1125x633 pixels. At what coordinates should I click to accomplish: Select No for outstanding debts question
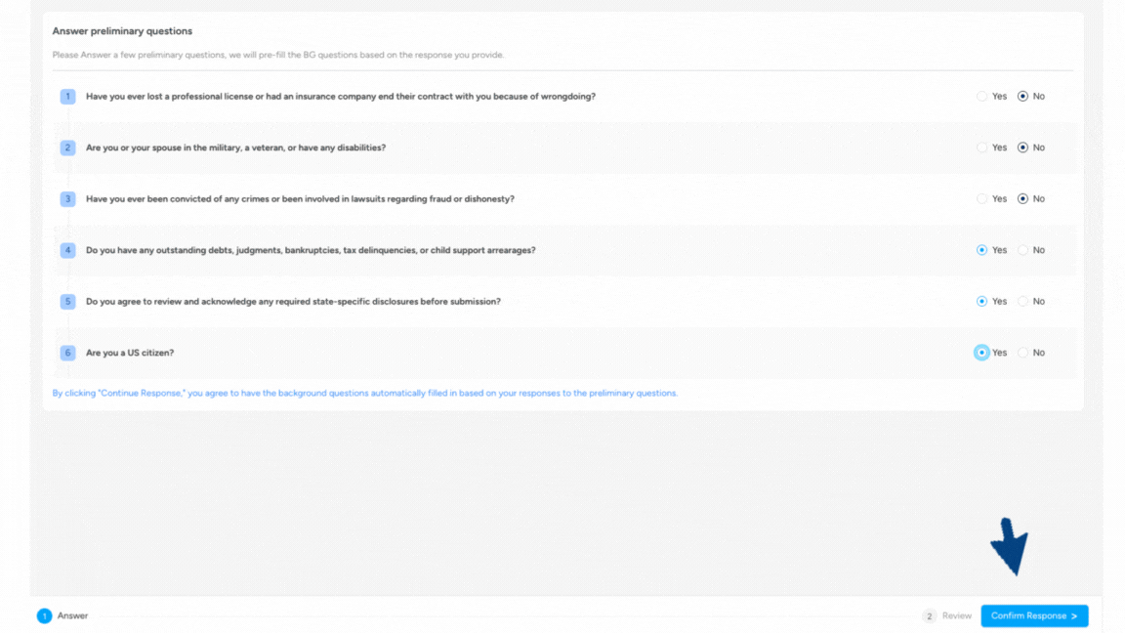[x=1022, y=250]
